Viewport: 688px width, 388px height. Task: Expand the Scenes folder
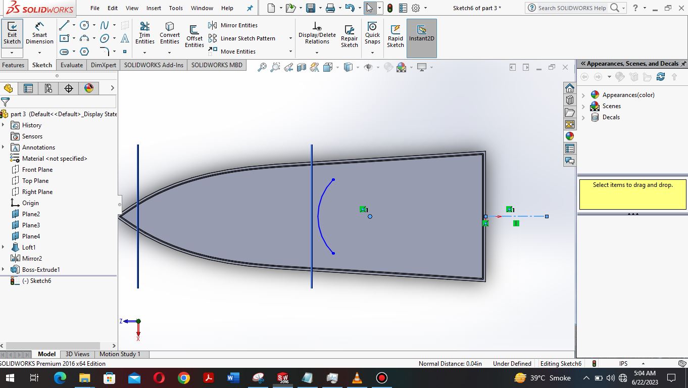(x=583, y=106)
